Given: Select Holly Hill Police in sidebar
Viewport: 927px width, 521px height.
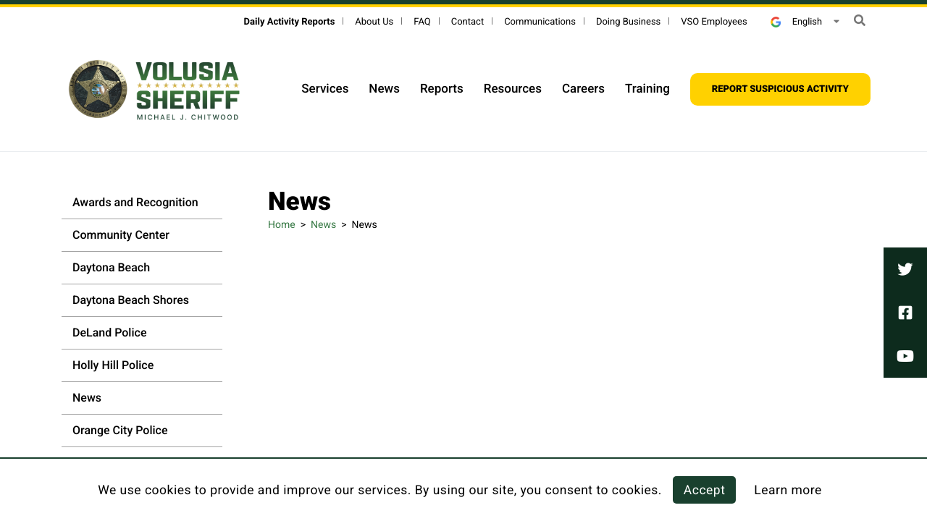Looking at the screenshot, I should [113, 365].
